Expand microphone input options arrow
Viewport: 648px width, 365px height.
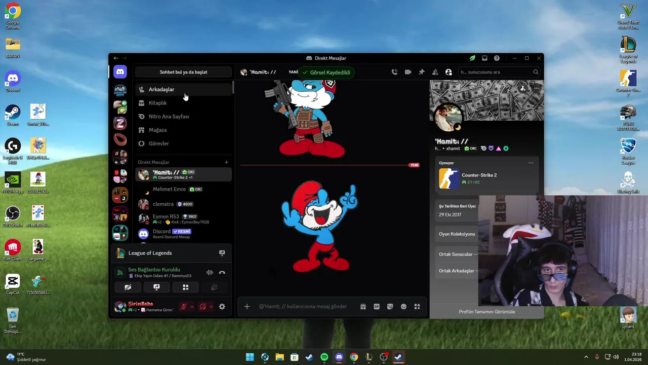pos(192,307)
